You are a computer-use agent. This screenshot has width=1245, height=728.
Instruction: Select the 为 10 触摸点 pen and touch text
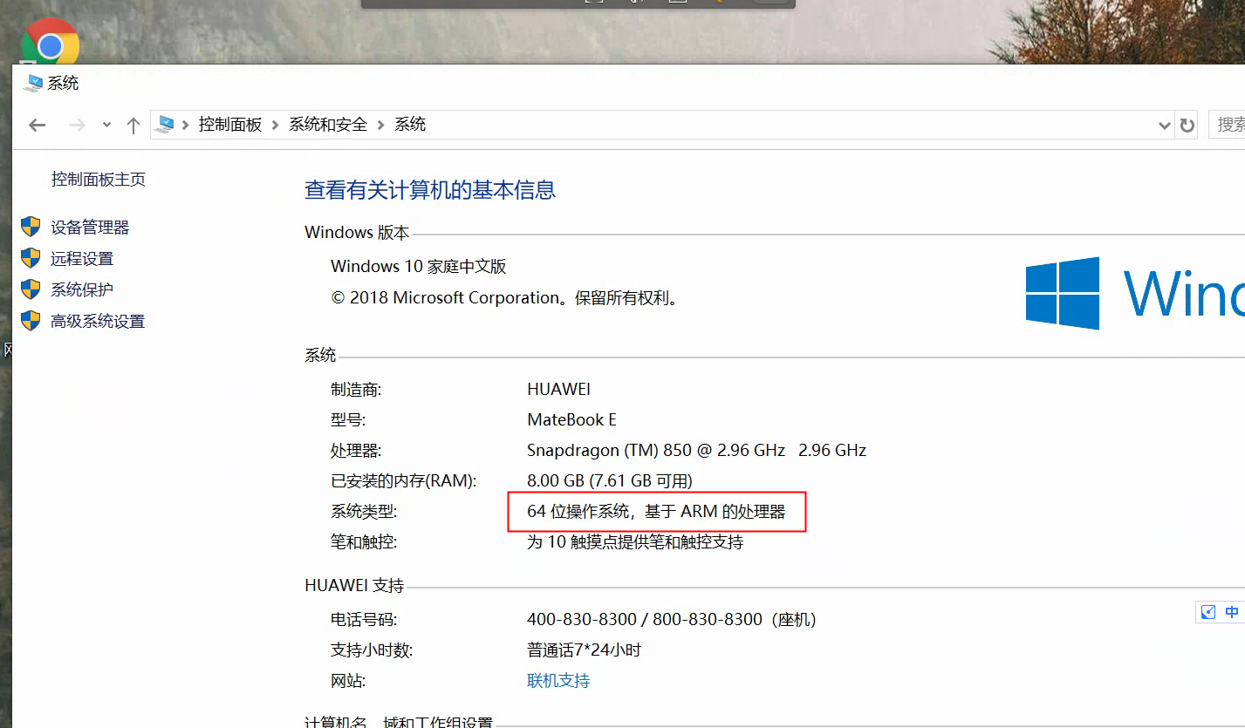[x=635, y=542]
